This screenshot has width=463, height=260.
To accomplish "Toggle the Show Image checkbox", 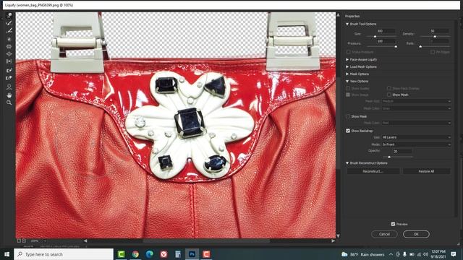I will pos(348,95).
